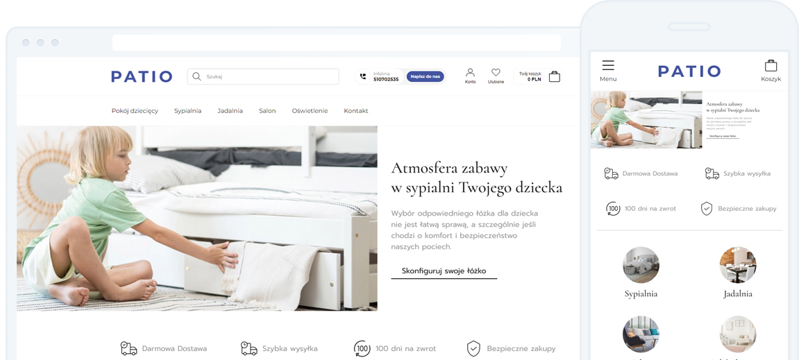Open the Kontakt navigation link
Viewport: 799px width, 360px height.
click(355, 111)
